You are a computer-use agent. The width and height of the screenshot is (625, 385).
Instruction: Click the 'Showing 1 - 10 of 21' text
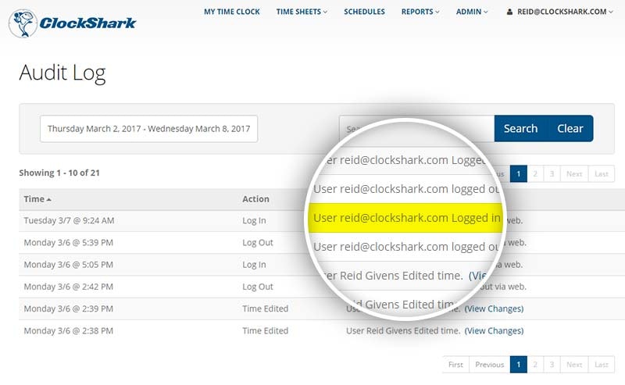(59, 173)
